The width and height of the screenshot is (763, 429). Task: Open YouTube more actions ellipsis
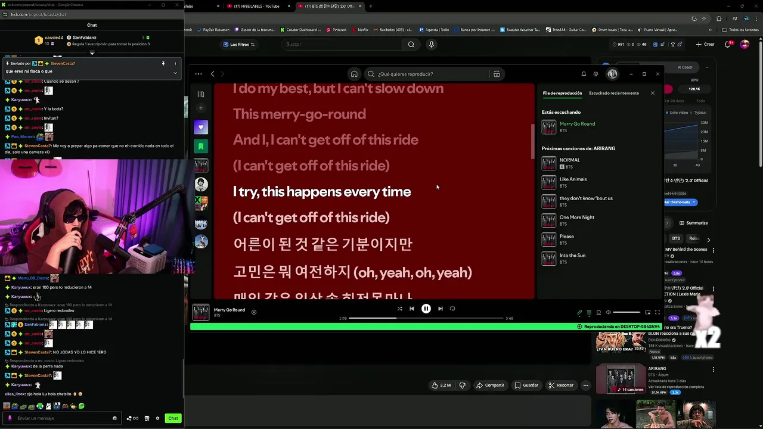586,386
